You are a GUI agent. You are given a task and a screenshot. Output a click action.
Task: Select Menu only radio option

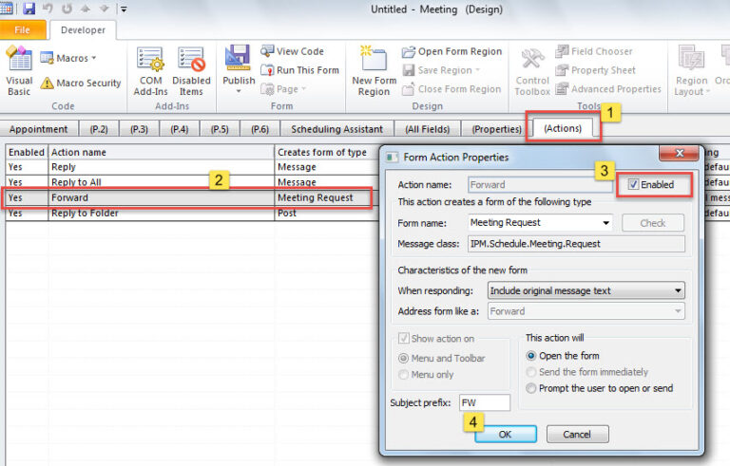pyautogui.click(x=404, y=374)
